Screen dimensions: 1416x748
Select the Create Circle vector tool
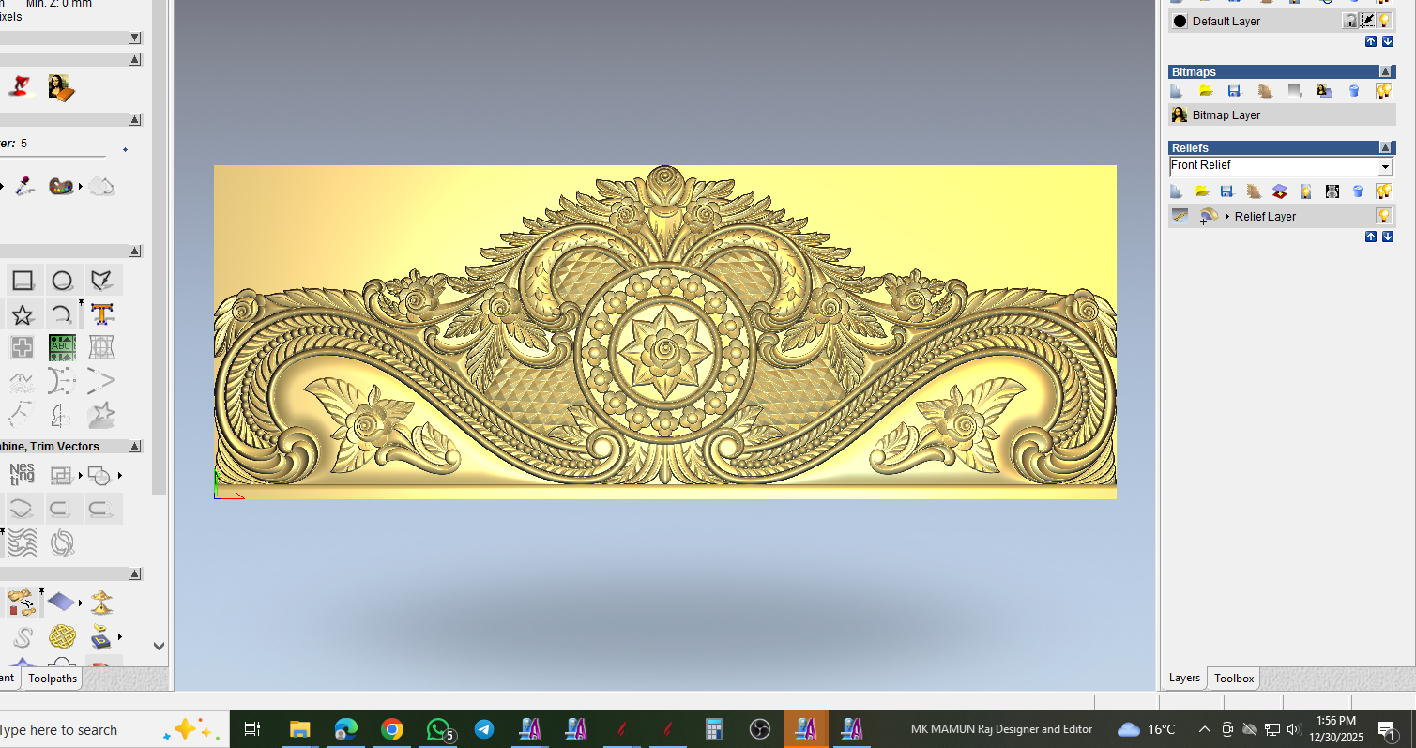coord(62,280)
